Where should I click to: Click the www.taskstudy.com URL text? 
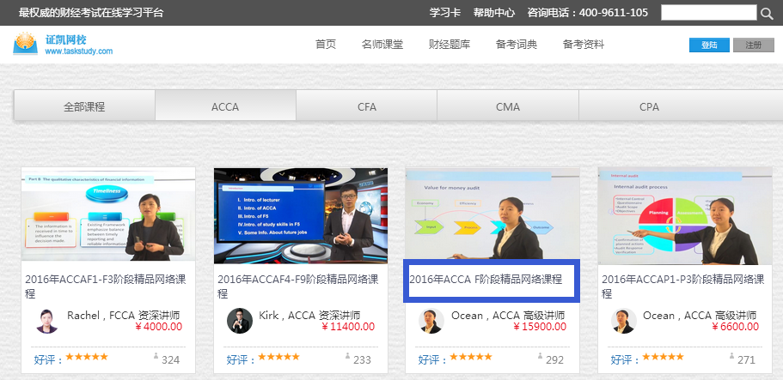[x=78, y=51]
